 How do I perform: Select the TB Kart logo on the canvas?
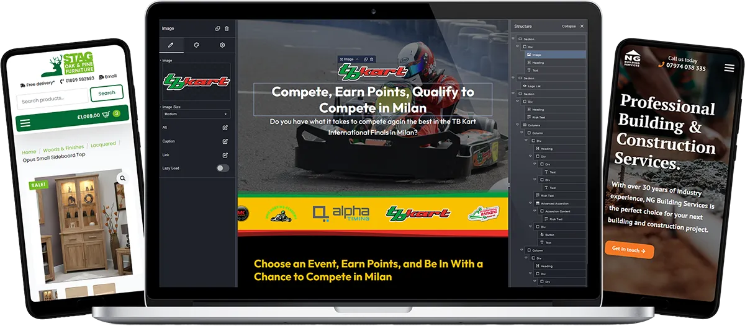click(372, 72)
